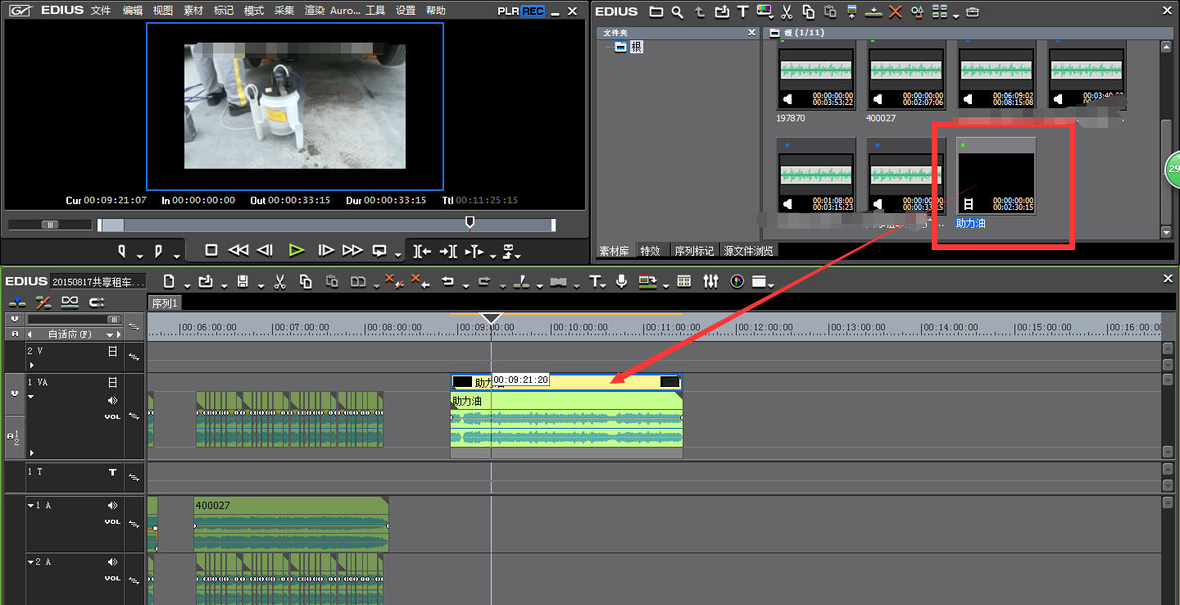Mute audio on 1 VA track

click(113, 401)
